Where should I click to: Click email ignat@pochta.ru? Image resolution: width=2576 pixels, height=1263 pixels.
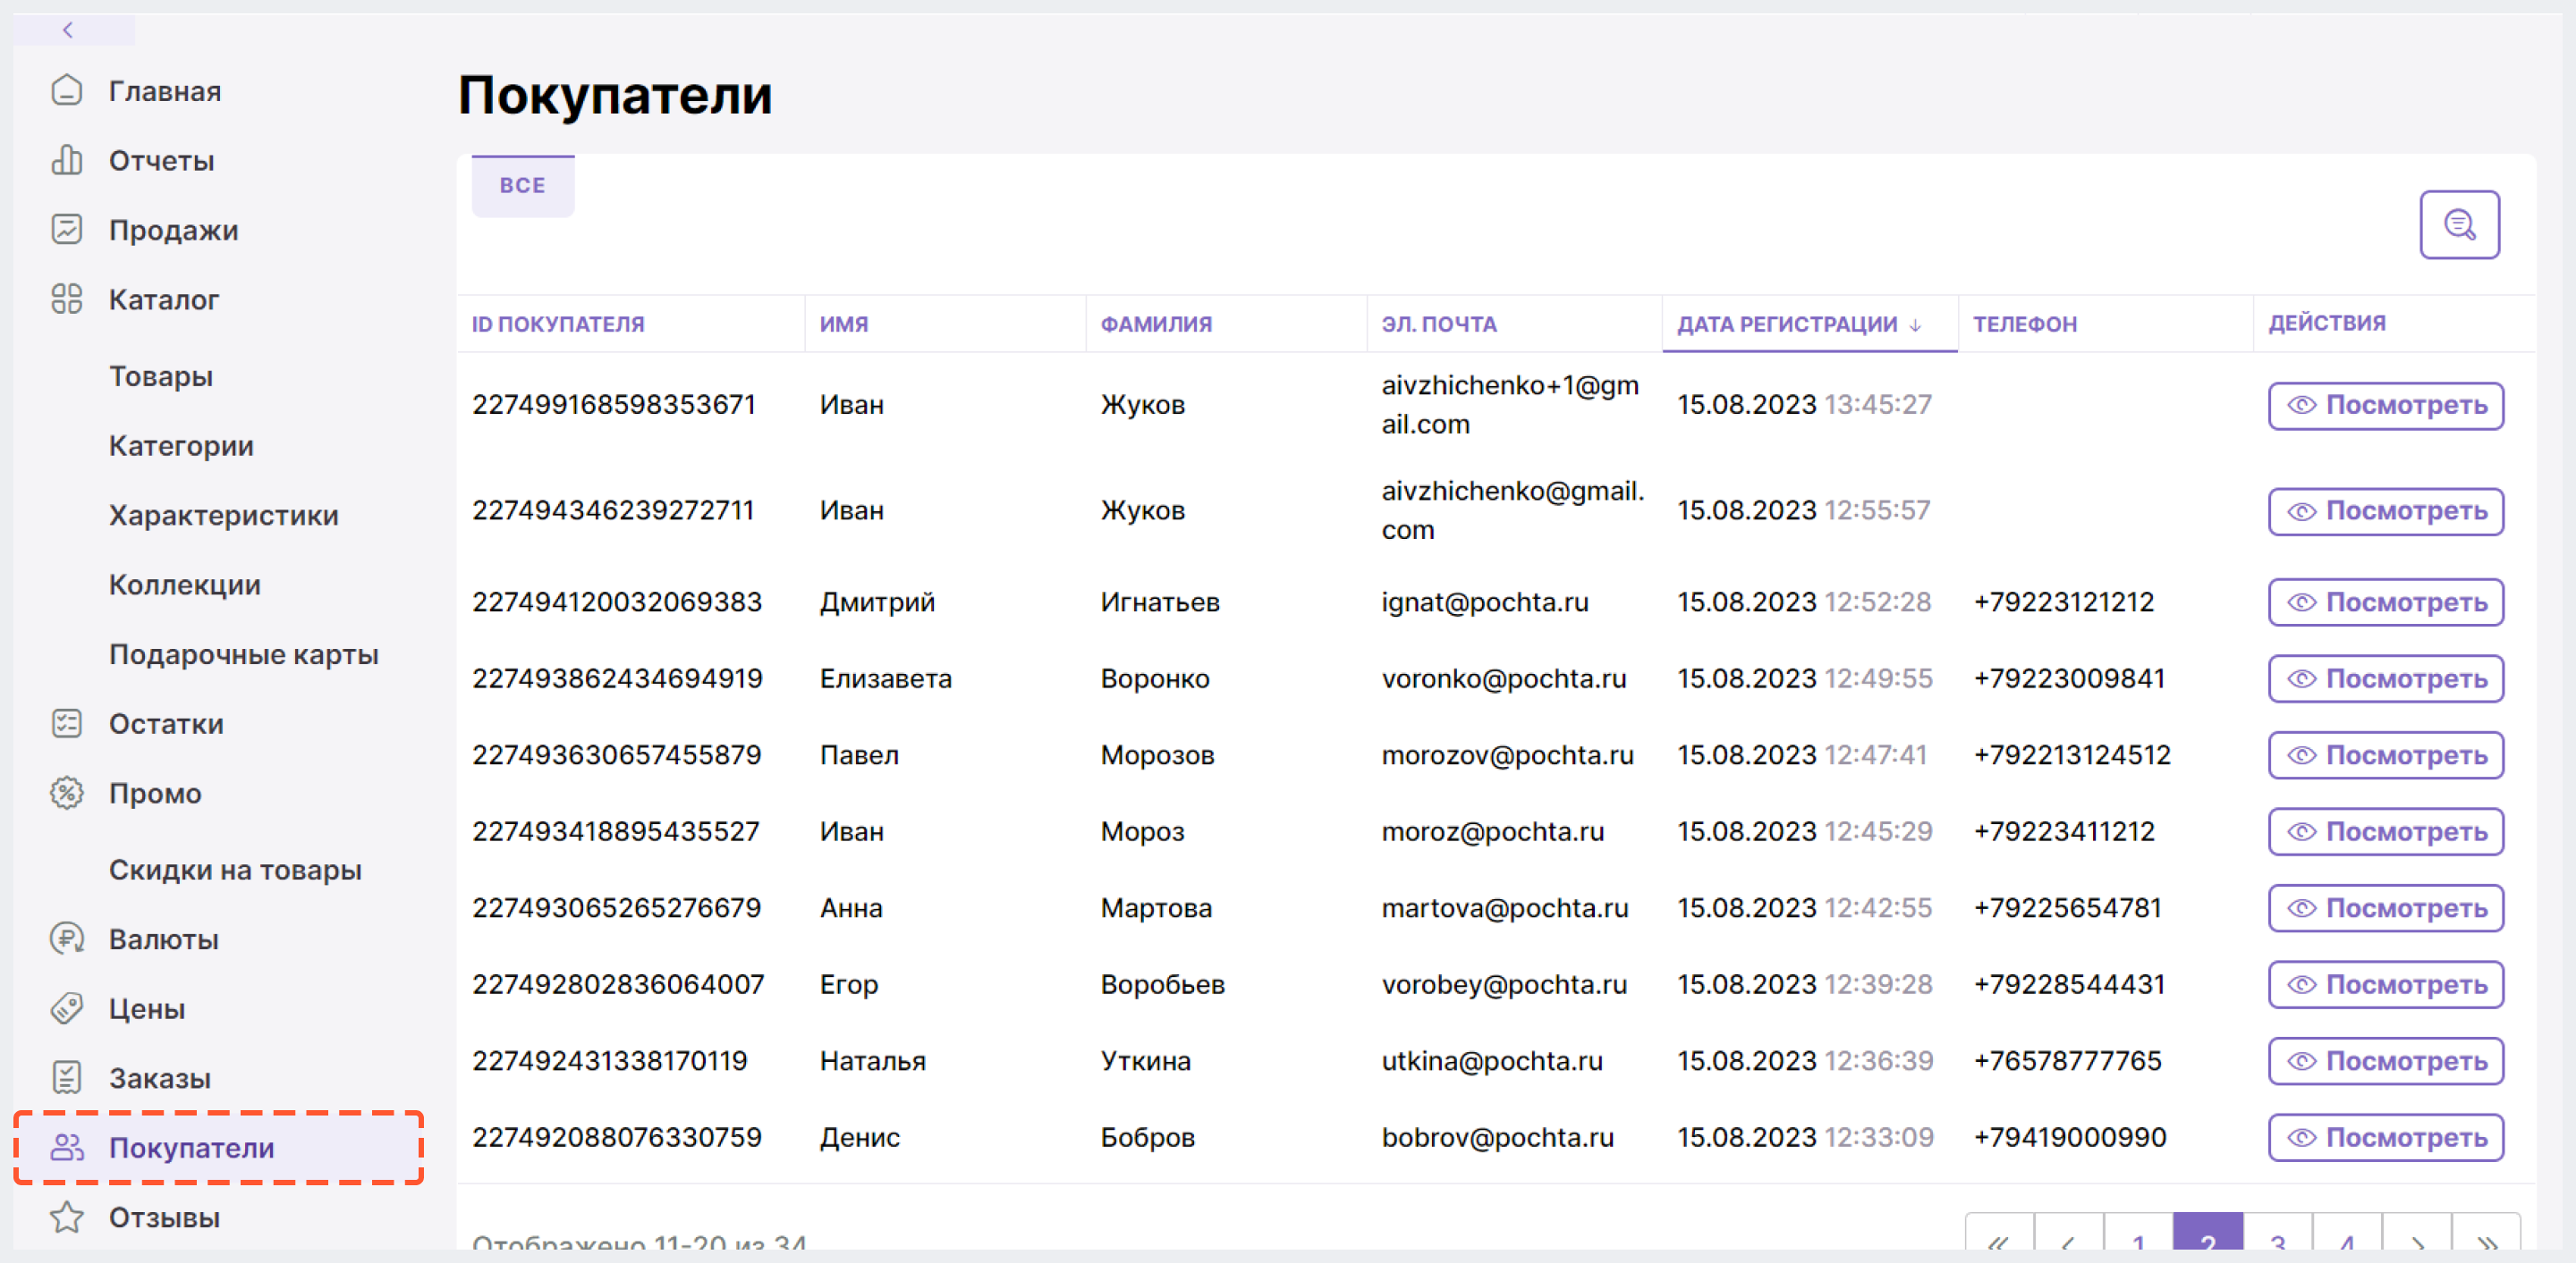(1485, 602)
